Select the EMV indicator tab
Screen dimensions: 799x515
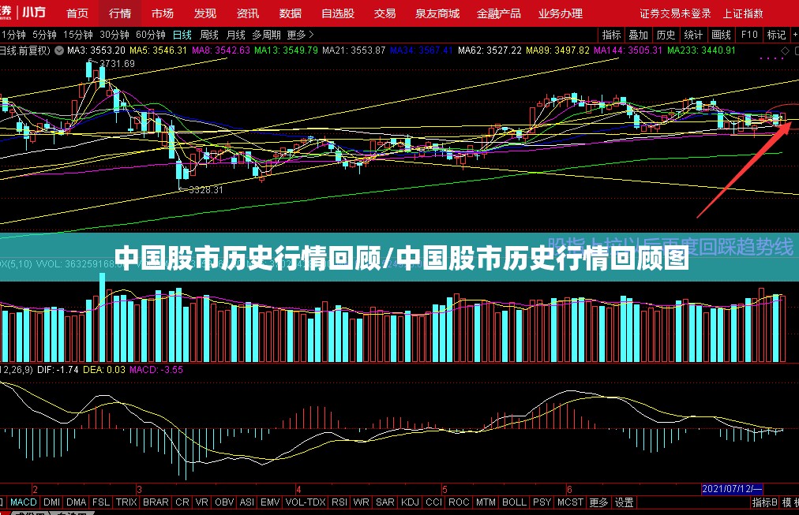pyautogui.click(x=271, y=502)
